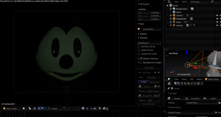Open the Source Single Image dropdown
This screenshot has height=117, width=221.
(x=153, y=91)
